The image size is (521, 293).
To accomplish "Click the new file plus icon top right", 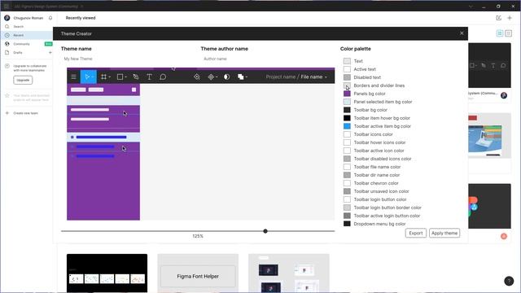I will point(510,18).
